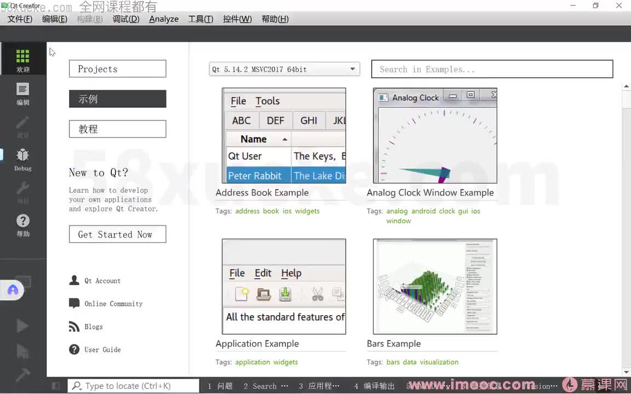Click the 'application' tag

[253, 362]
